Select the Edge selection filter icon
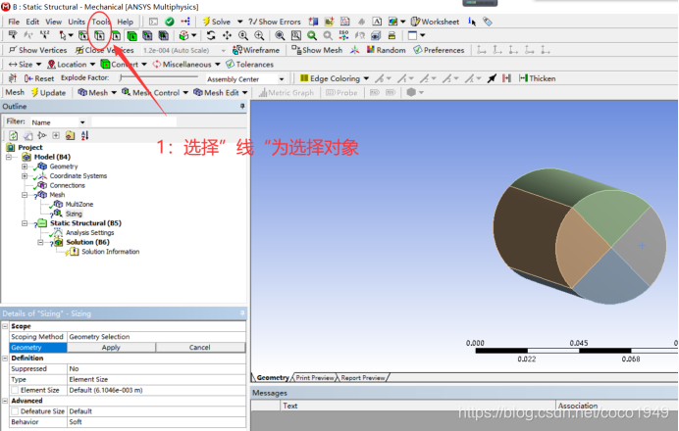This screenshot has width=679, height=431. click(100, 35)
